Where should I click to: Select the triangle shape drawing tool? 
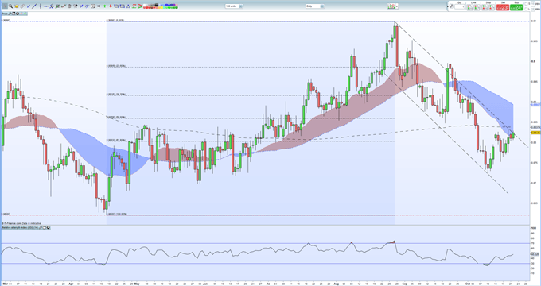[x=128, y=6]
